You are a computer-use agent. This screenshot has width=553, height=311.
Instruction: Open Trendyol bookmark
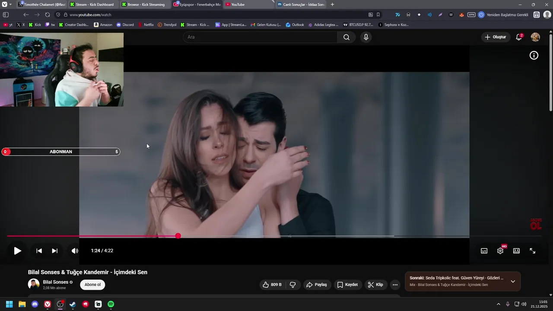(x=167, y=25)
